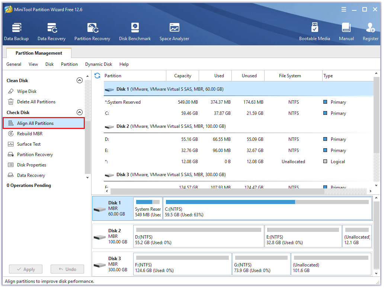Sort by the Type column header

[348, 76]
